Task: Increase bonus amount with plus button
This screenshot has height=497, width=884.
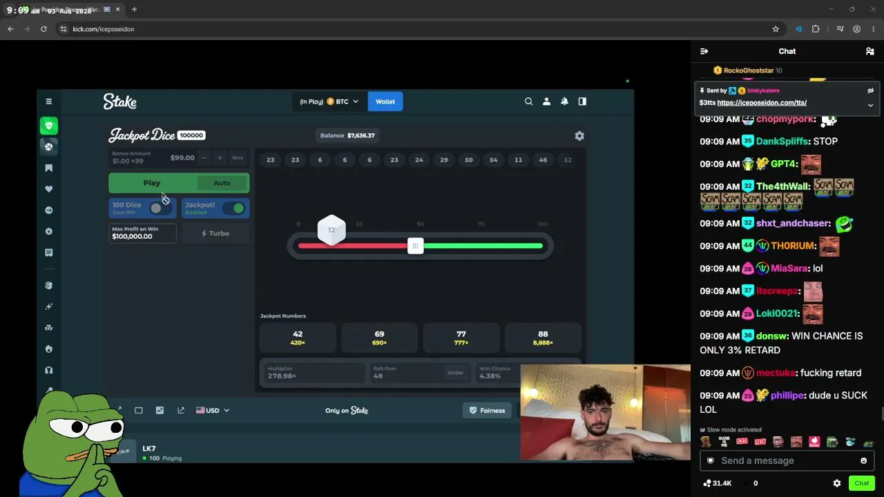Action: click(x=220, y=158)
